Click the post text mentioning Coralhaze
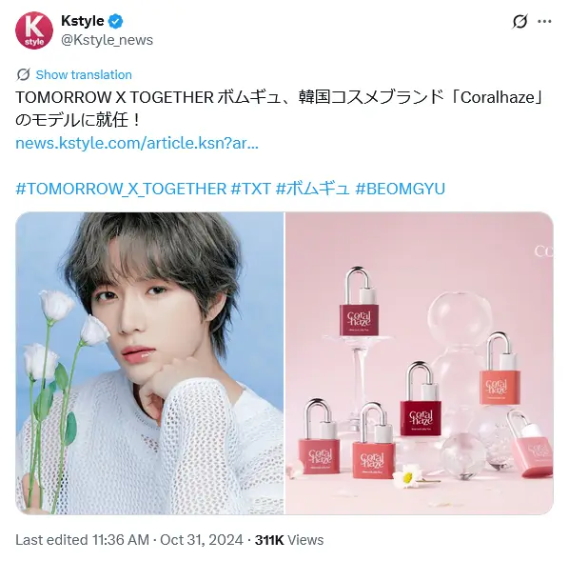The image size is (569, 561). click(280, 109)
